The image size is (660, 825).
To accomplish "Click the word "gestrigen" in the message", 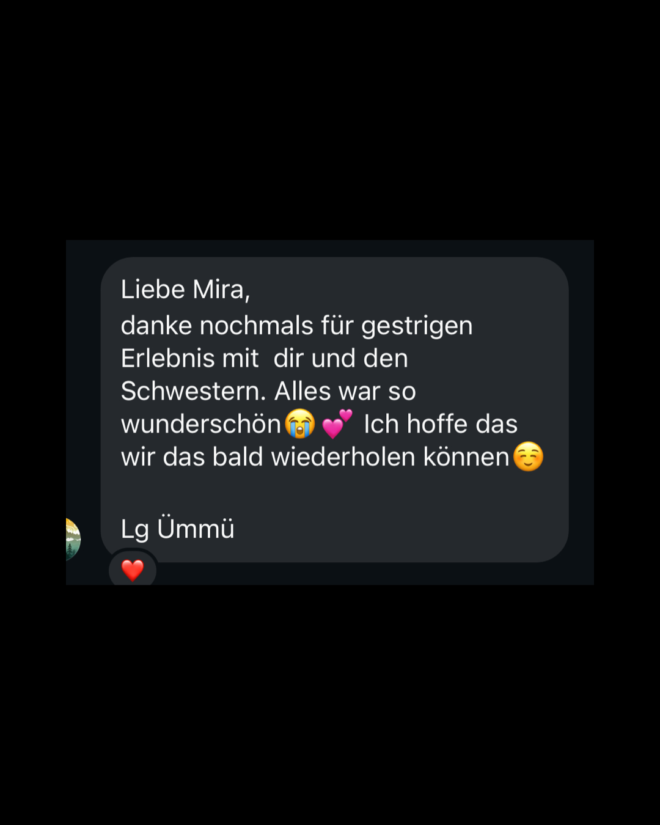I will point(417,326).
